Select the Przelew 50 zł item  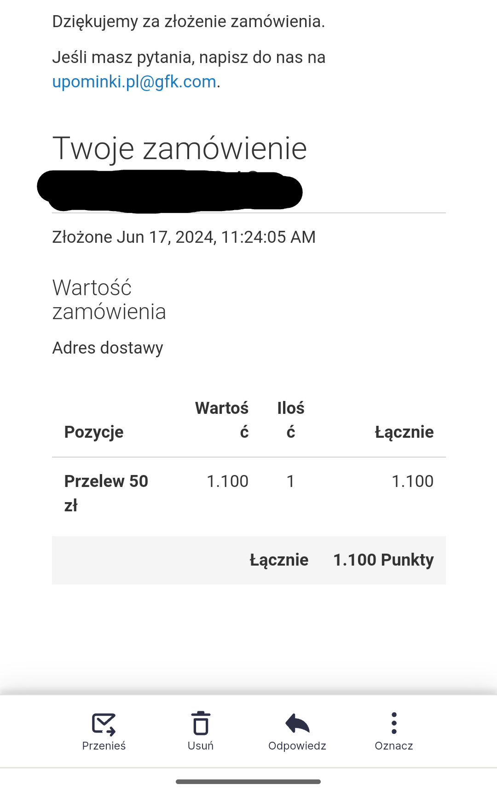pyautogui.click(x=106, y=493)
